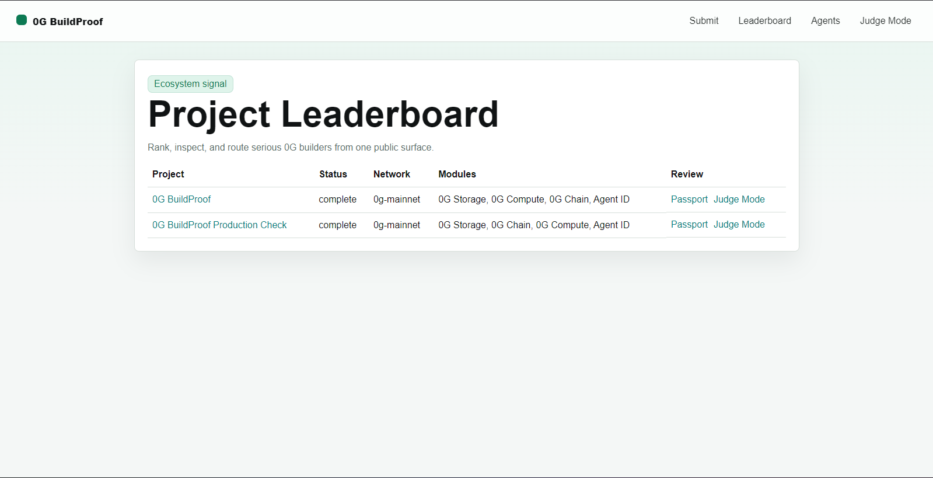Open the Submit page from top navigation
933x478 pixels.
pyautogui.click(x=704, y=21)
